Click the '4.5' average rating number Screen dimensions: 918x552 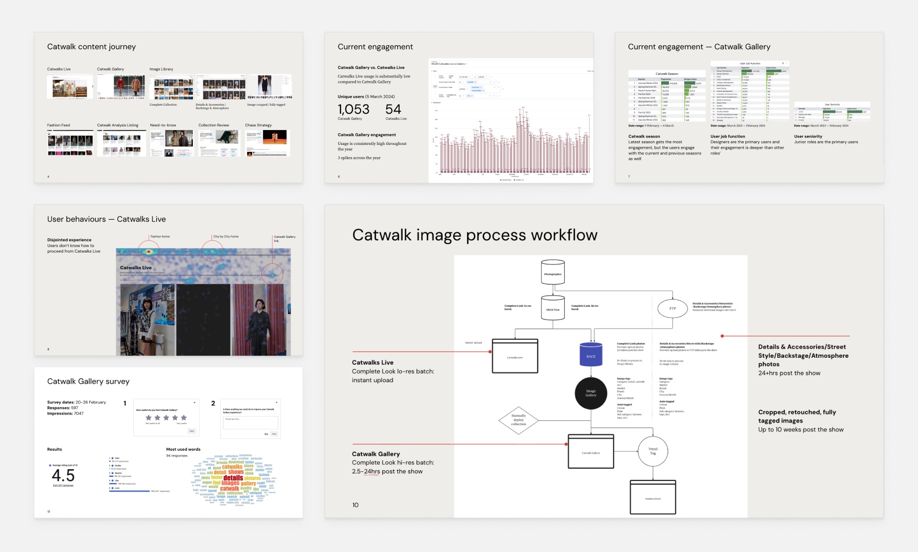tap(63, 475)
